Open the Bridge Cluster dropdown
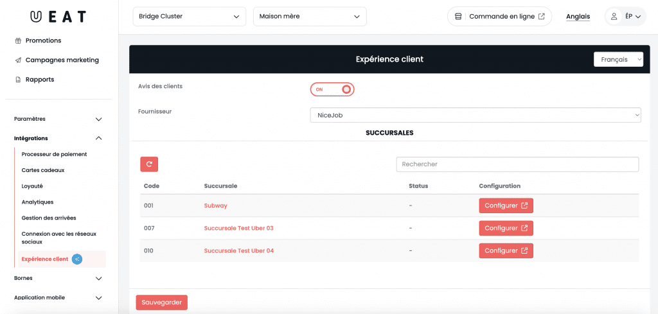 pos(190,16)
